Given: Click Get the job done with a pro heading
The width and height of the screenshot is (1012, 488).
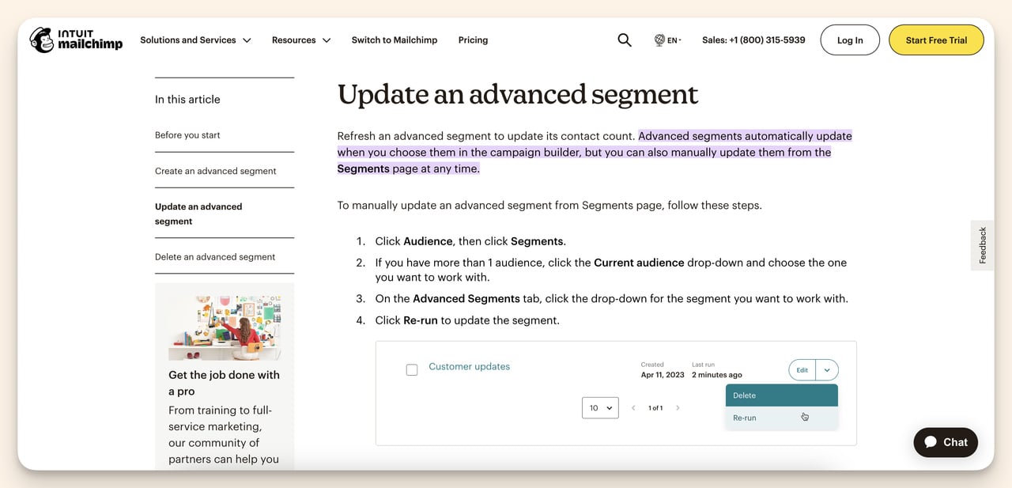Looking at the screenshot, I should 224,383.
